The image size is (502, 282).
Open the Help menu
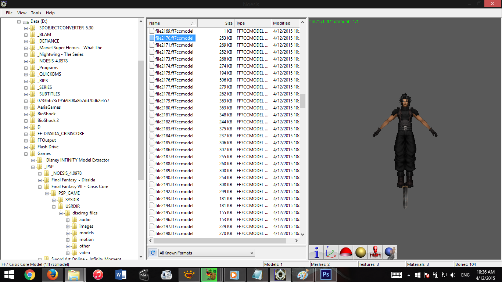(x=50, y=13)
